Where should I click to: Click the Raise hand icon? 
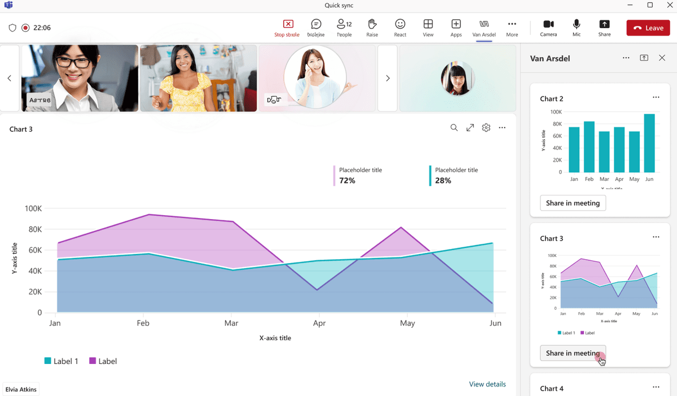tap(372, 28)
